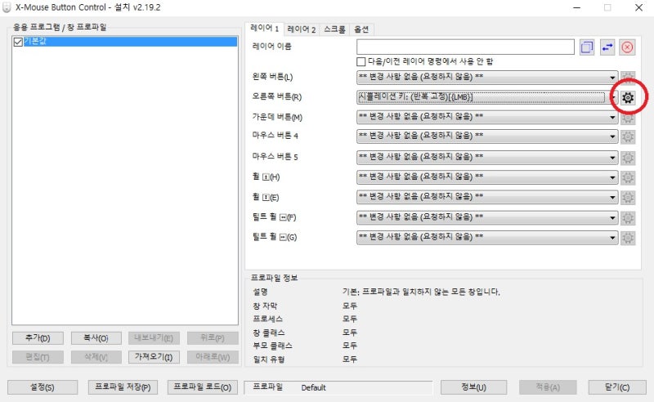The image size is (654, 402).
Task: Click the copy layer icon next to layer name
Action: 586,47
